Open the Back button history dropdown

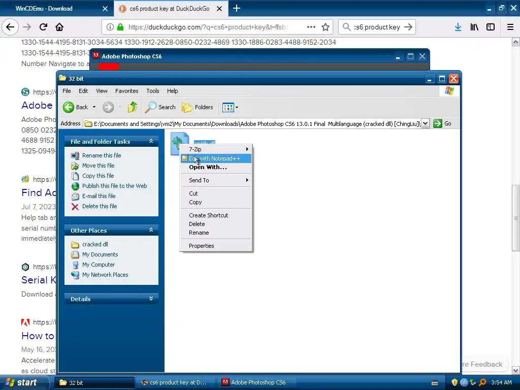(x=94, y=107)
